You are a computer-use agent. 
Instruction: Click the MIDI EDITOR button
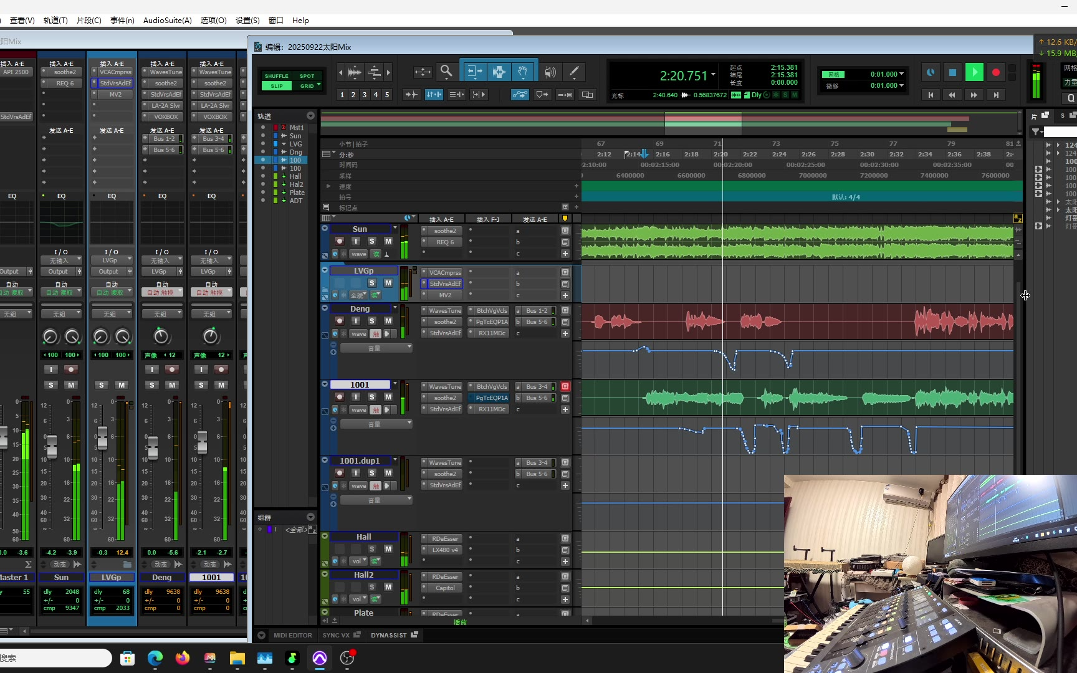tap(292, 635)
